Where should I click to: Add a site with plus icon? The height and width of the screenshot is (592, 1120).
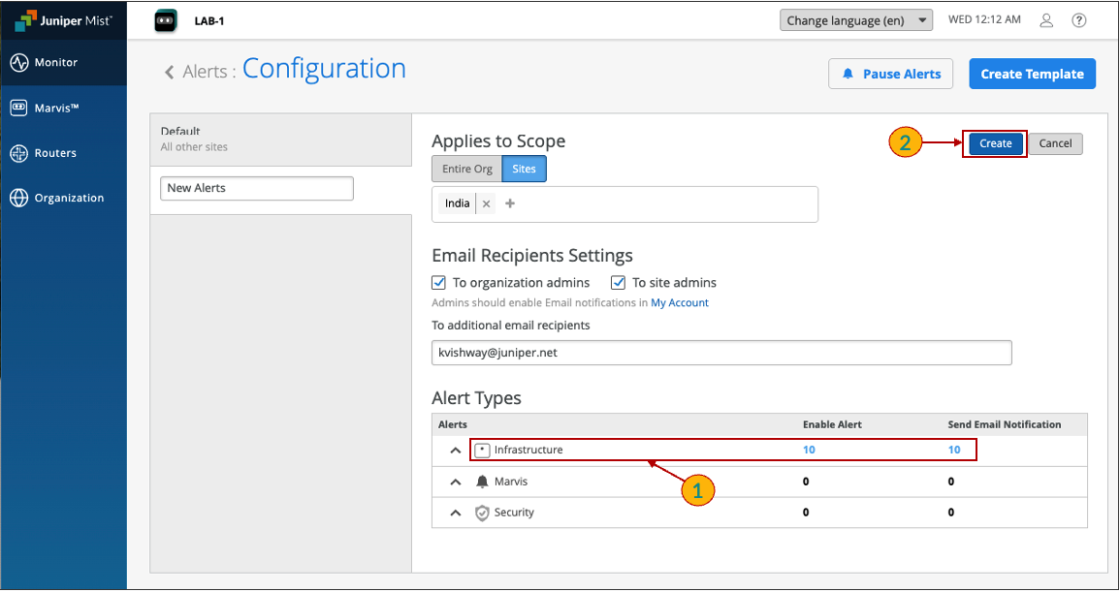[x=511, y=204]
